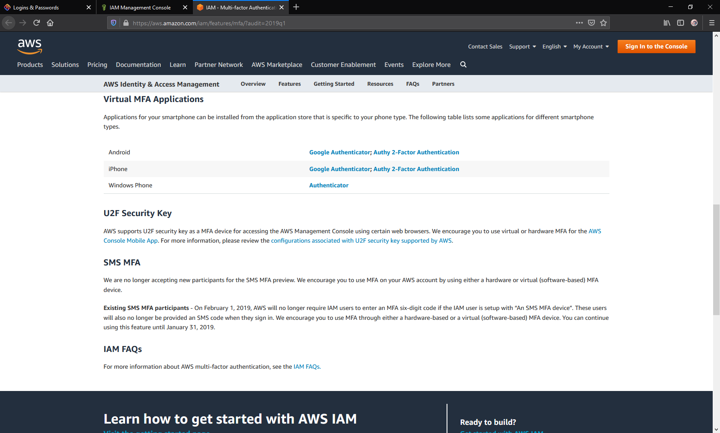The image size is (720, 433).
Task: Open Firefox account avatar
Action: 694,23
